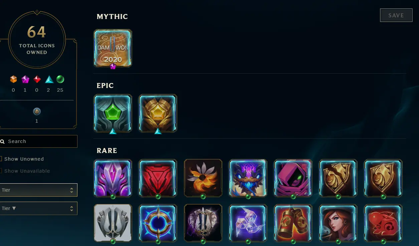Choose the golden laurel pentagon epic icon

point(158,113)
